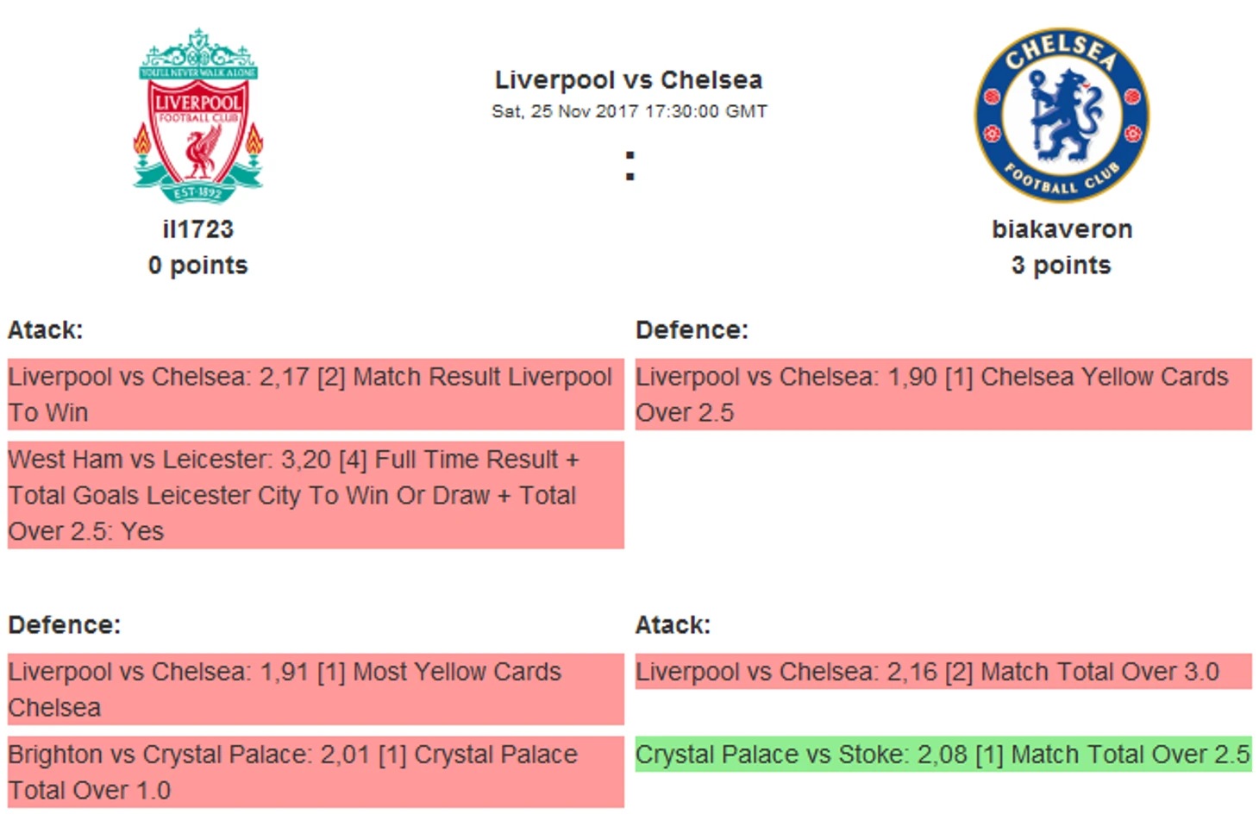Select the West Ham vs Leicester bet row

pos(316,495)
